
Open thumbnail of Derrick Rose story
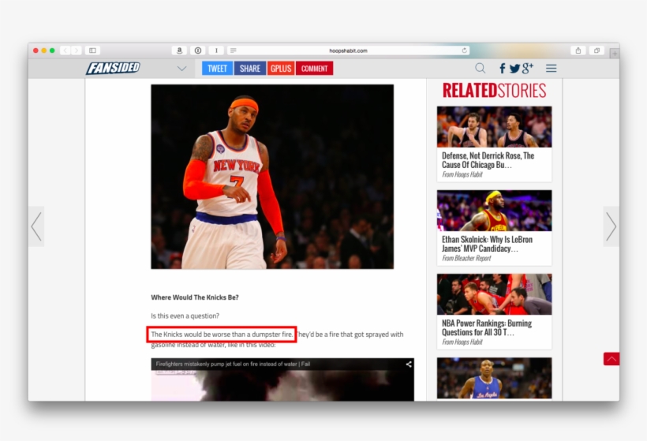(495, 127)
